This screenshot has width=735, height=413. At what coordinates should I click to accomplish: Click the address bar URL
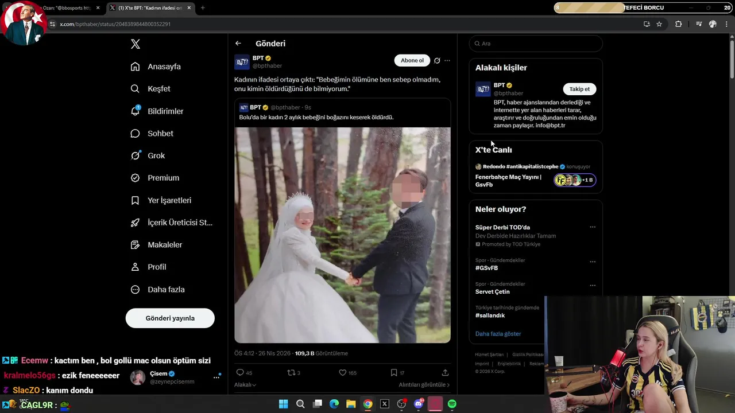click(x=115, y=24)
